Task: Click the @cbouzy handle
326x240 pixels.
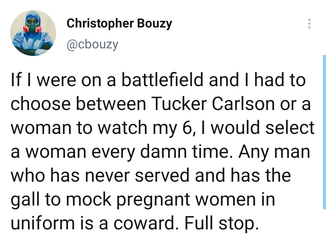Action: [92, 44]
